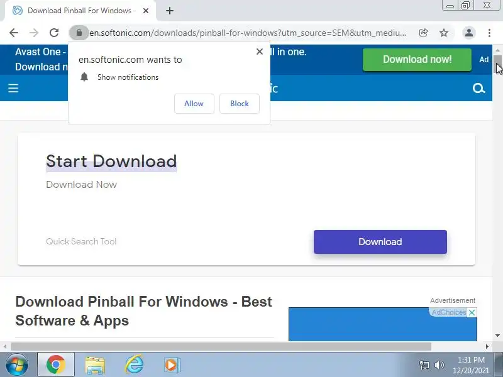The width and height of the screenshot is (503, 377).
Task: Open the Softonic hamburger menu
Action: click(13, 88)
